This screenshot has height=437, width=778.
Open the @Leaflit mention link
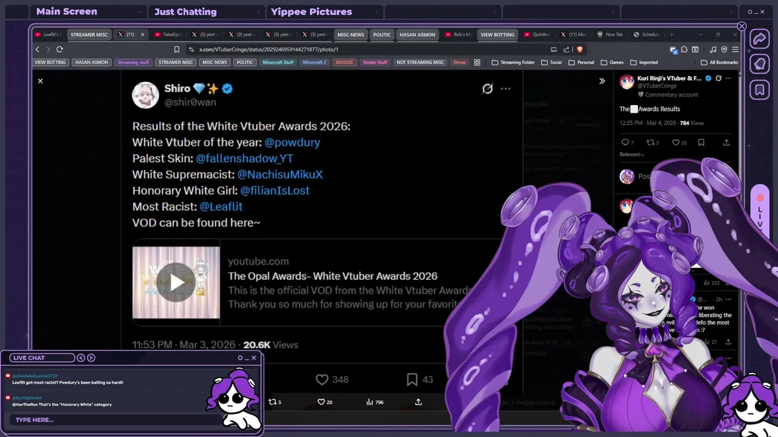pyautogui.click(x=221, y=206)
